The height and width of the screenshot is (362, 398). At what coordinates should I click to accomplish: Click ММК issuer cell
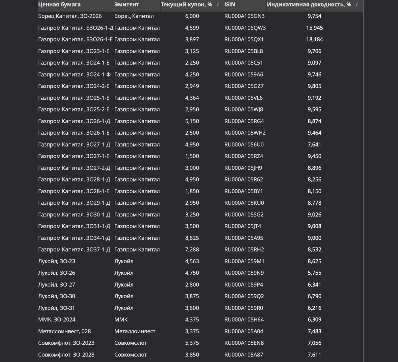(x=121, y=320)
